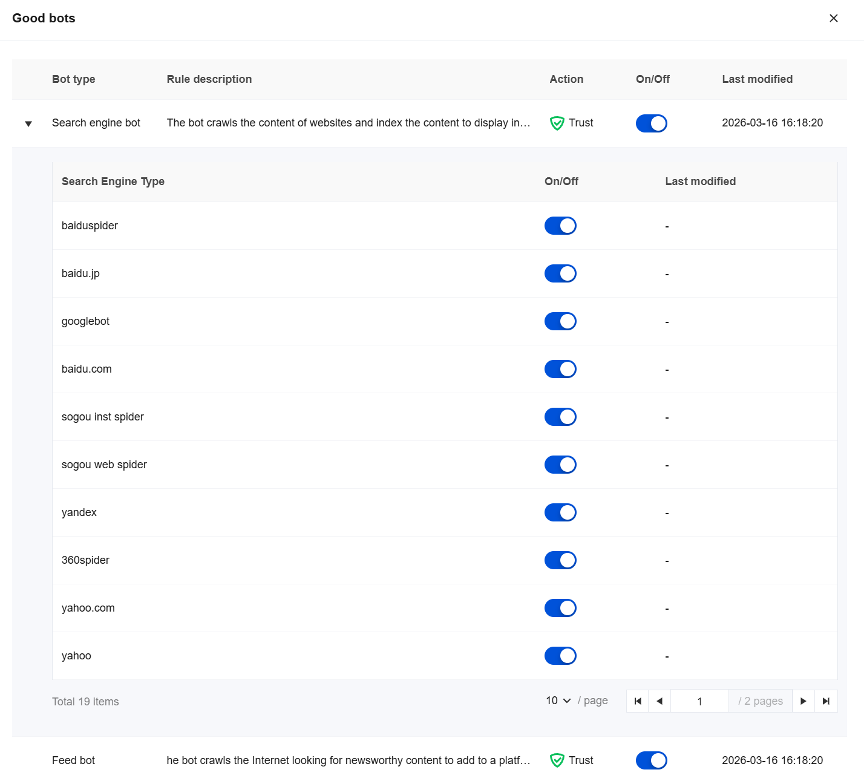Select the Search engine bot label

(96, 123)
